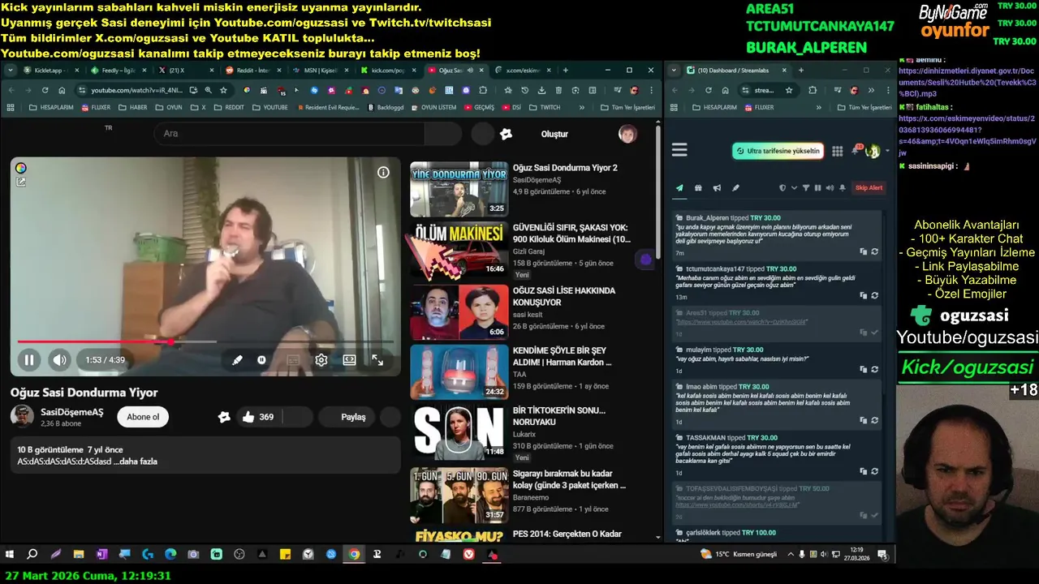
Task: Open taskbar search magnifier
Action: [32, 555]
